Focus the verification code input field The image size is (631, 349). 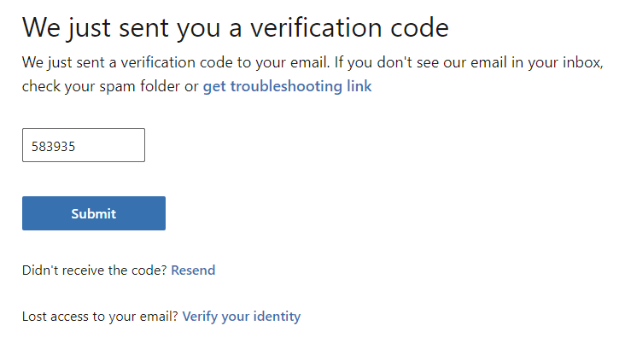pos(84,145)
